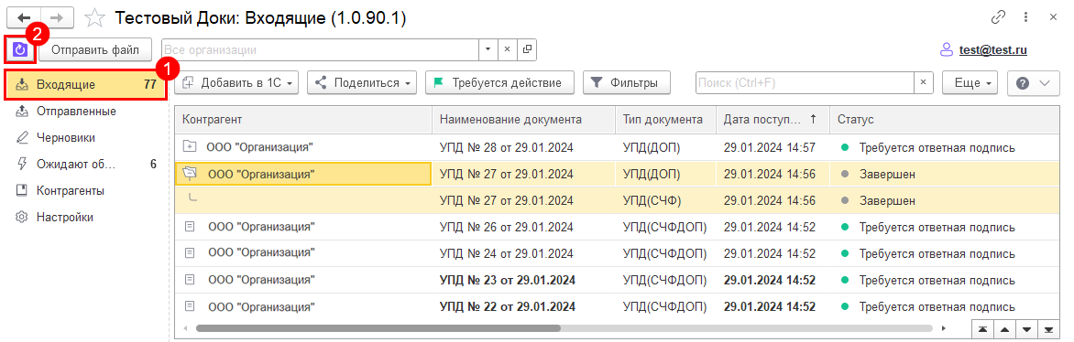The height and width of the screenshot is (342, 1074).
Task: Expand the chevron next to the help icon
Action: 1046,83
